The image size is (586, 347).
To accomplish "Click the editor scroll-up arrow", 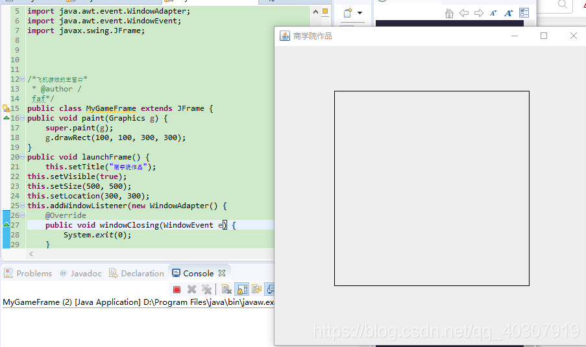I will click(315, 12).
